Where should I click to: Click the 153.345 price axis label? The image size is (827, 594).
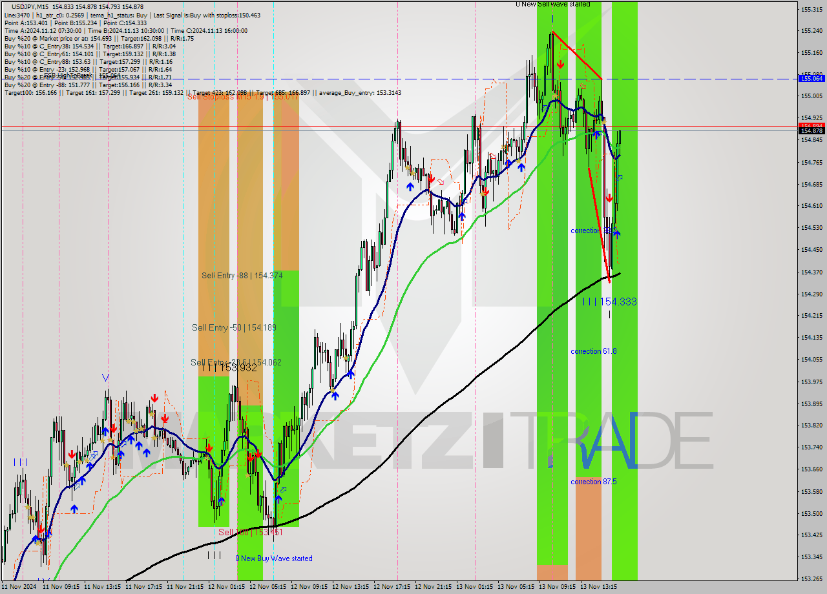[x=811, y=557]
